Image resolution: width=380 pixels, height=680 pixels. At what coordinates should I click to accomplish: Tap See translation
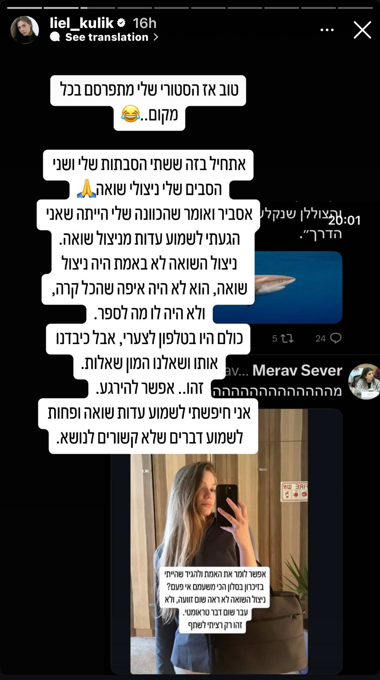107,37
